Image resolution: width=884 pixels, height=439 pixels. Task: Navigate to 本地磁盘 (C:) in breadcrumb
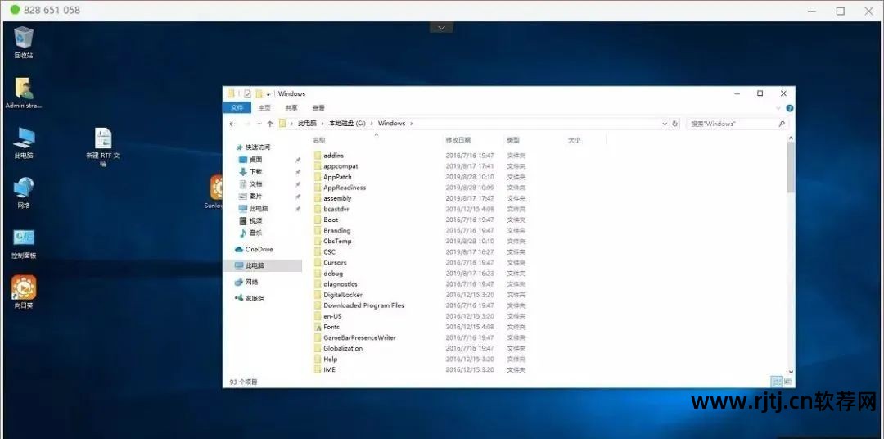(x=348, y=124)
